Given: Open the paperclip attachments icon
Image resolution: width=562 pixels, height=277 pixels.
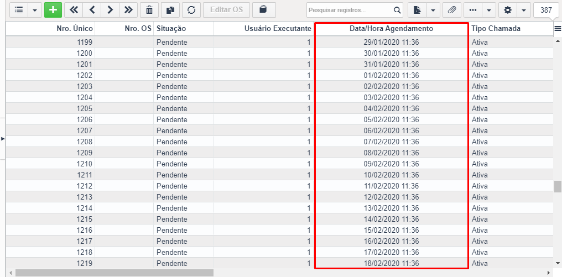Looking at the screenshot, I should pos(451,10).
